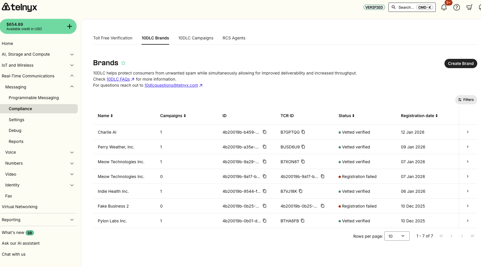
Task: Open Indie Health Inc. row details arrow
Action: [x=468, y=191]
